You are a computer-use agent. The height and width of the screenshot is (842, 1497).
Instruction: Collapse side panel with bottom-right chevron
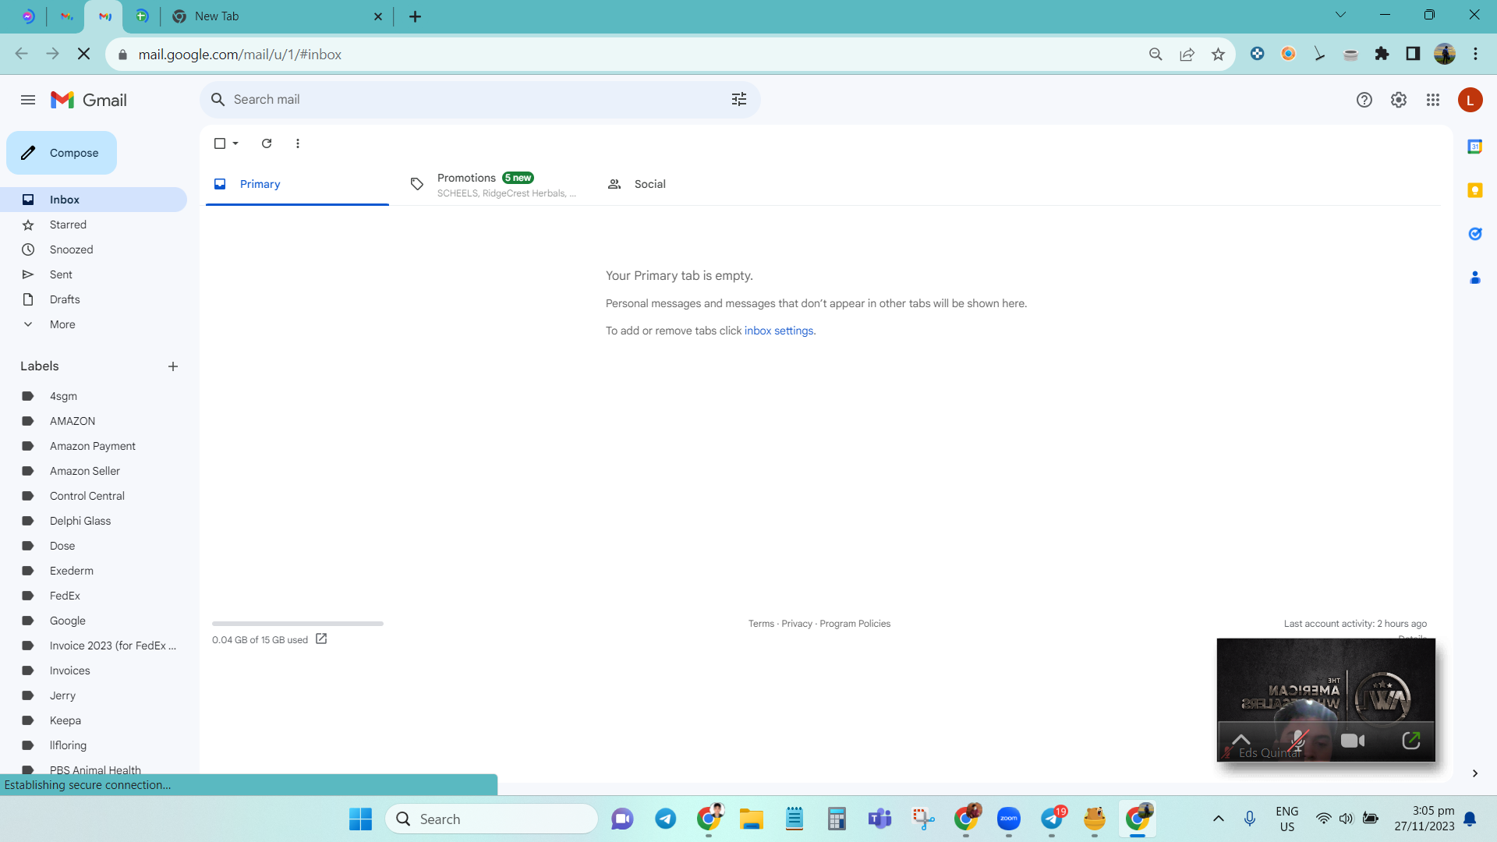[x=1474, y=773]
